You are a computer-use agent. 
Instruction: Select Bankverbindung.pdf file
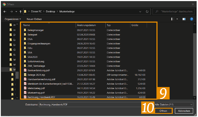pos(38,70)
